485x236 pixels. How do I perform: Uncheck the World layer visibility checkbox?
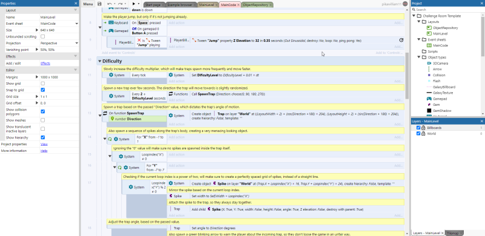(x=418, y=134)
